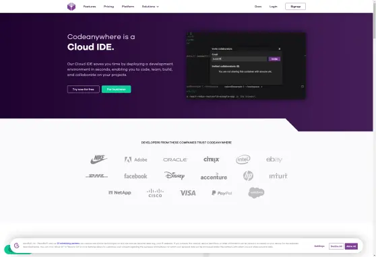Go to the Platform menu item
This screenshot has width=376, height=257.
coord(128,7)
